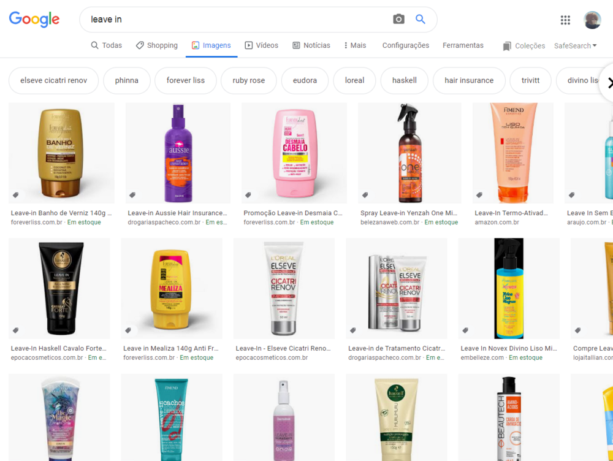The image size is (613, 461).
Task: Click product tag icon on Aussie image
Action: coord(132,195)
